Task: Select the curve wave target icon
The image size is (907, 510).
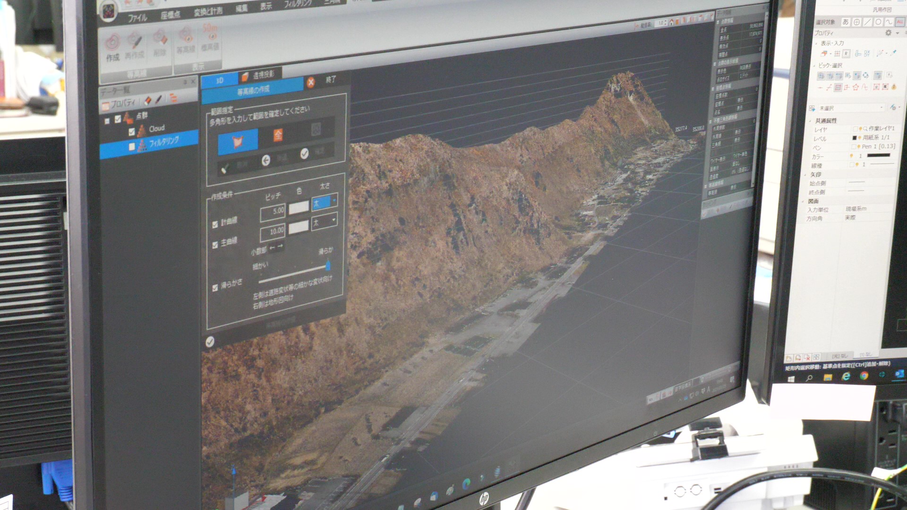Action: click(x=889, y=22)
